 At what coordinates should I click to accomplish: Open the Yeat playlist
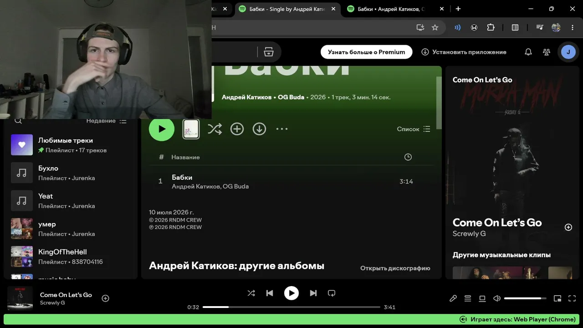pyautogui.click(x=71, y=200)
